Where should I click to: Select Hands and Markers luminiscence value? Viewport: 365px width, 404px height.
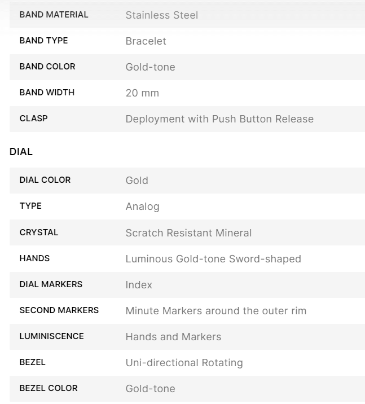(x=173, y=337)
